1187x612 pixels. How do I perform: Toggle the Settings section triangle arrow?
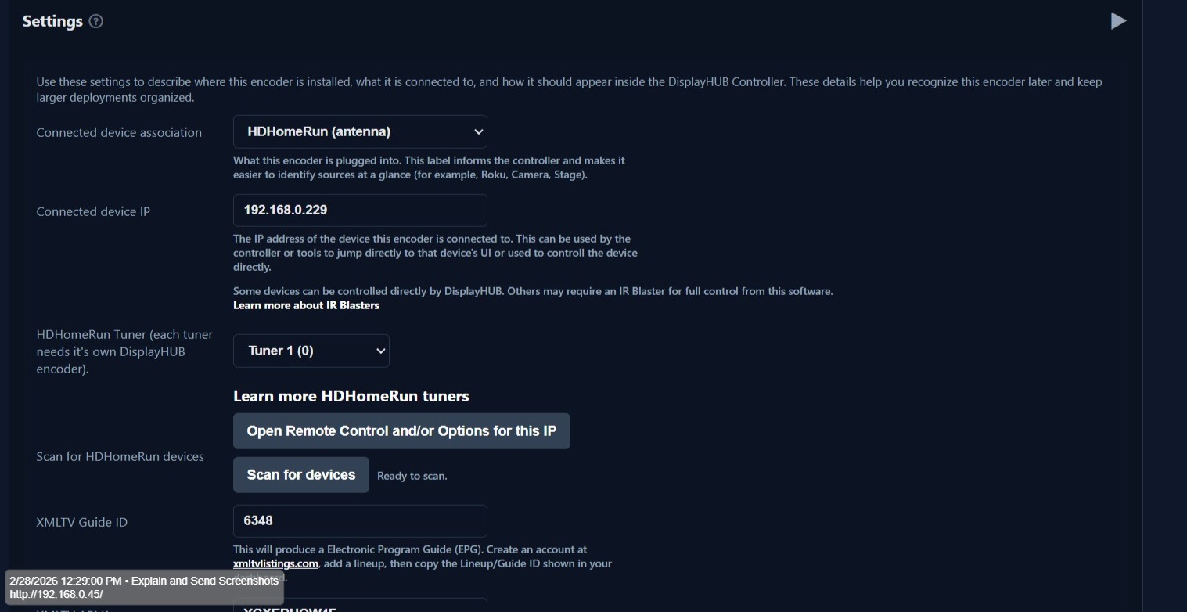point(1118,21)
